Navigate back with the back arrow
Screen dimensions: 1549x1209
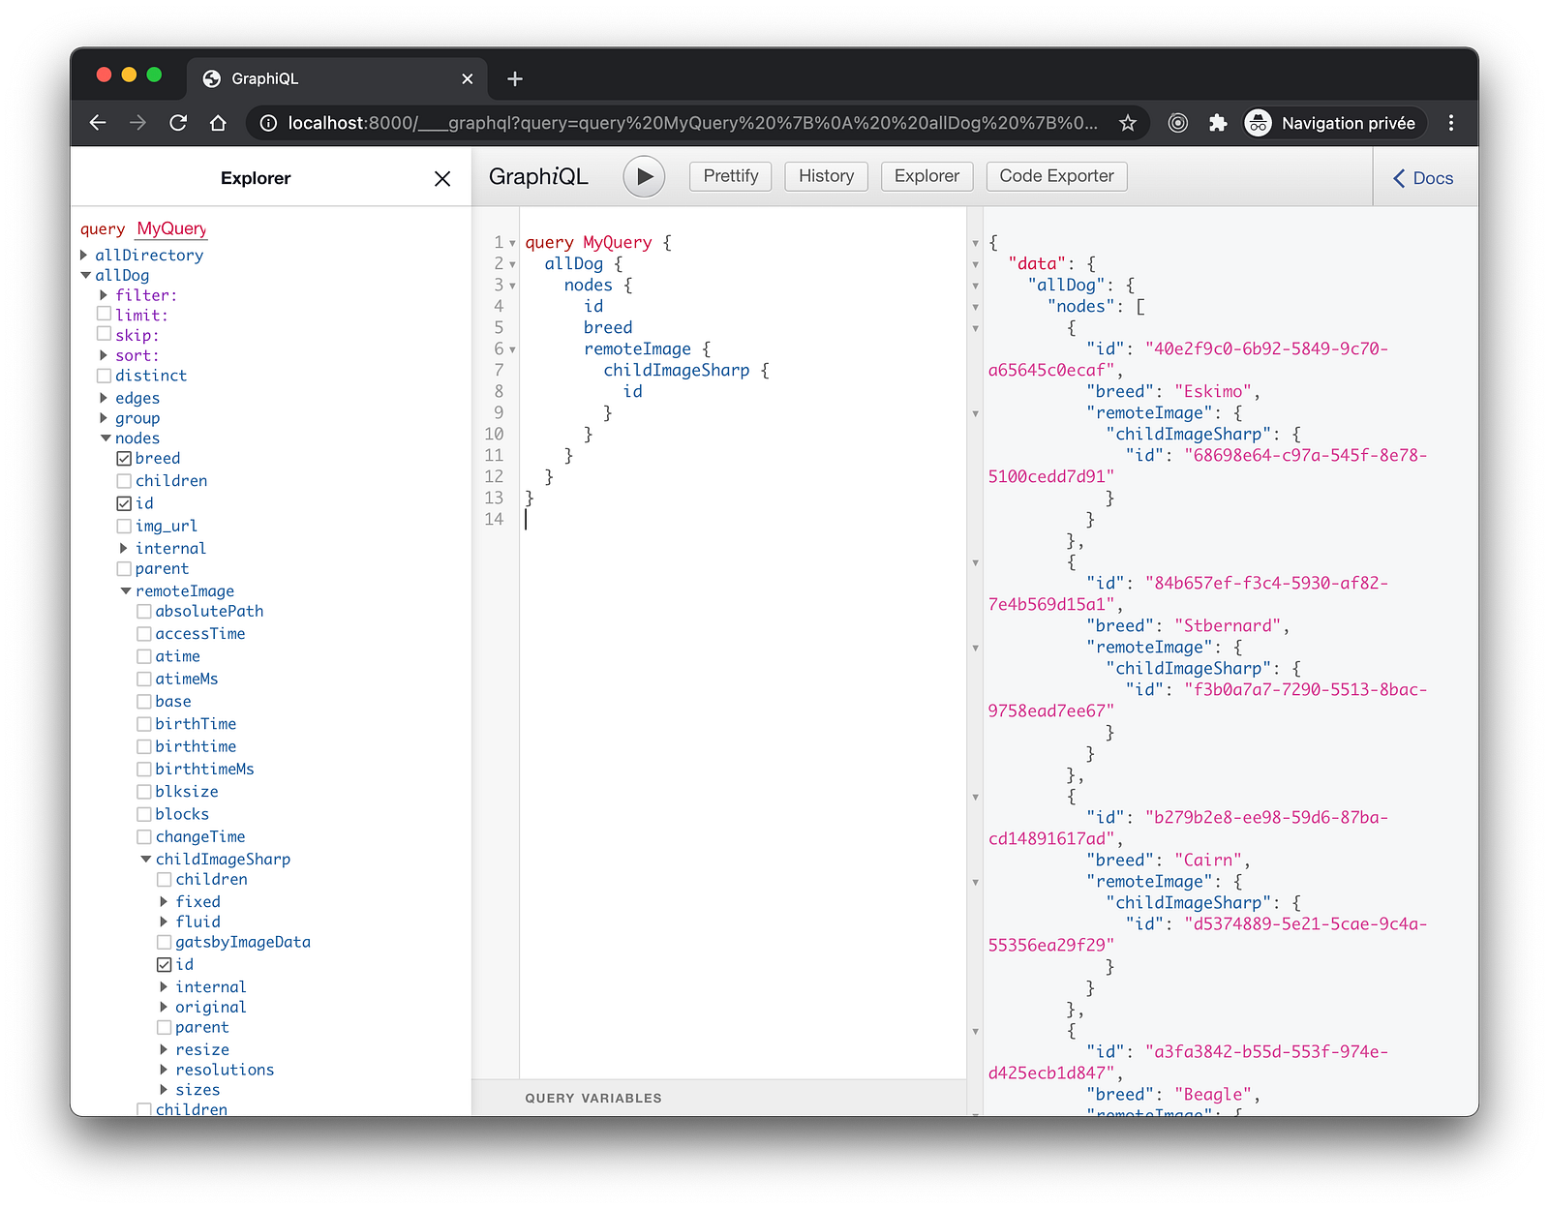point(98,123)
